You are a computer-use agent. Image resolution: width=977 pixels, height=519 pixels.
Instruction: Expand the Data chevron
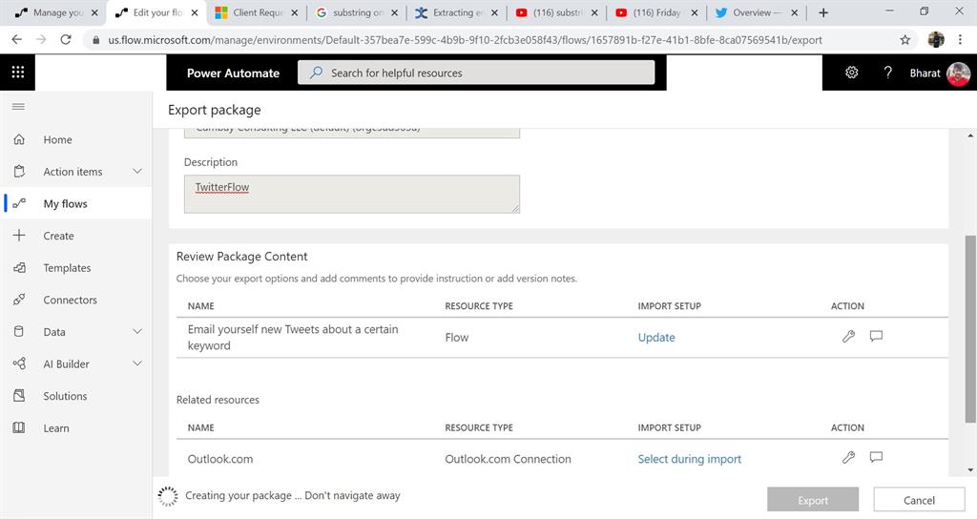pyautogui.click(x=137, y=331)
